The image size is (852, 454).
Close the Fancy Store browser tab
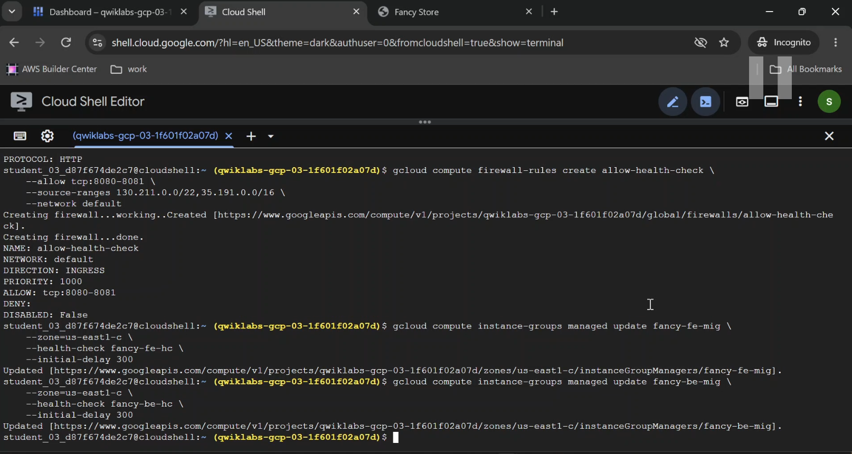coord(529,12)
